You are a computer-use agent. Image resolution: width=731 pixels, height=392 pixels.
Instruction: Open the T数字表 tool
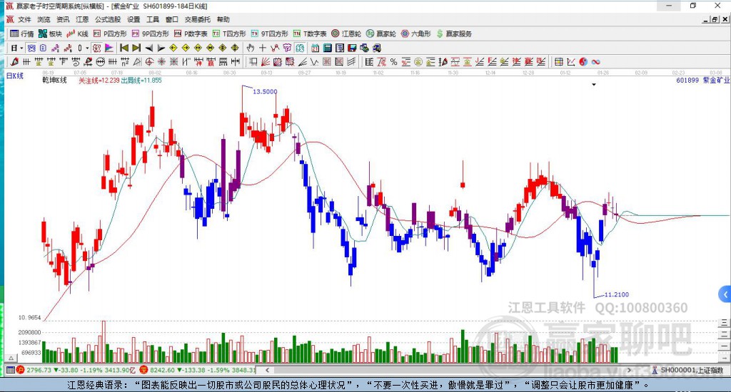tap(310, 33)
